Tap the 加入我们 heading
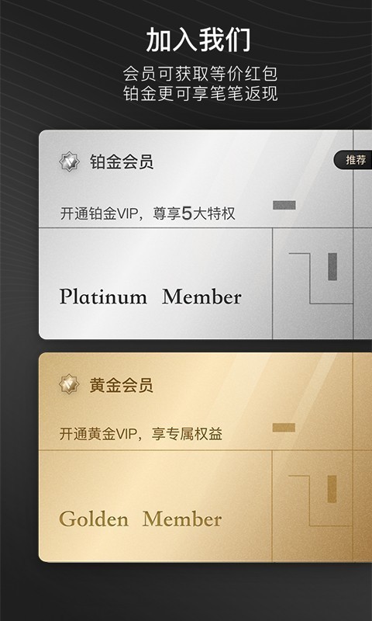This screenshot has height=621, width=372. tap(198, 40)
